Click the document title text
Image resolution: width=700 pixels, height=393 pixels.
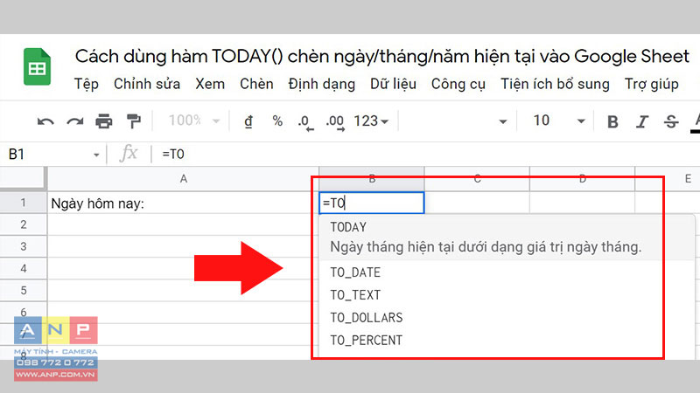tap(382, 57)
